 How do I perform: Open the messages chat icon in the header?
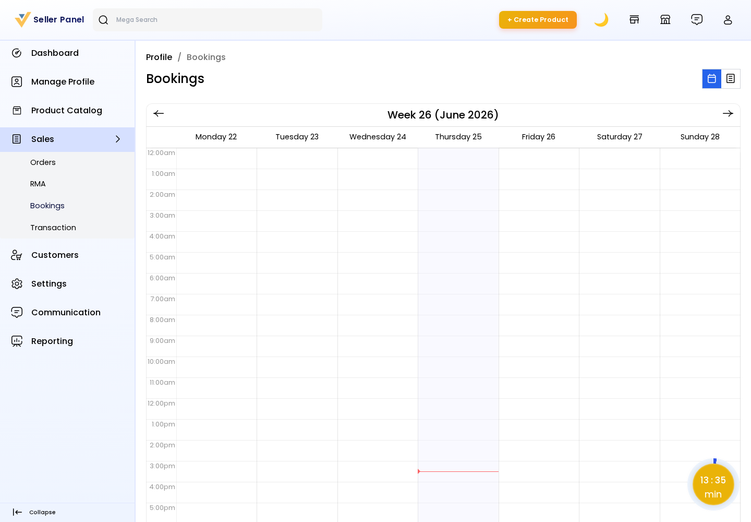pyautogui.click(x=697, y=20)
